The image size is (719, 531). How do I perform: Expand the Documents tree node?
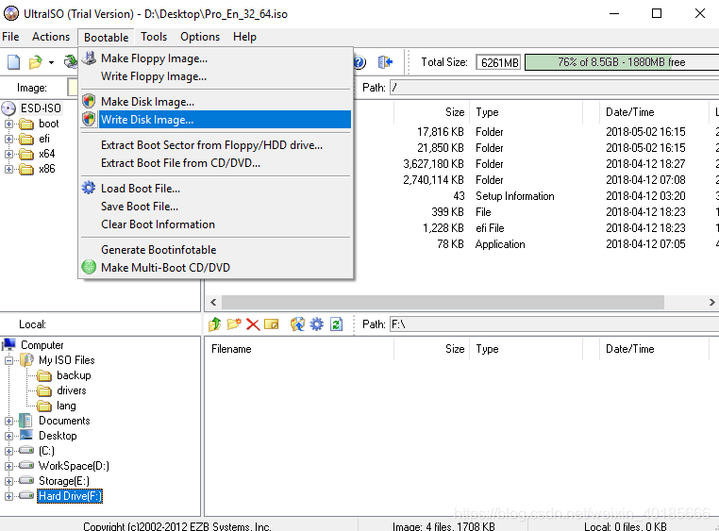8,421
